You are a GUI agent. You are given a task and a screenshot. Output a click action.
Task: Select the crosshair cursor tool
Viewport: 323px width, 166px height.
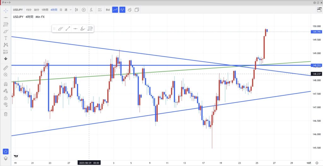pyautogui.click(x=6, y=10)
